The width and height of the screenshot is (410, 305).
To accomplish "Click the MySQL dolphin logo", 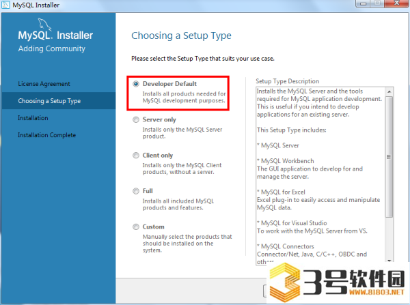I will [44, 25].
